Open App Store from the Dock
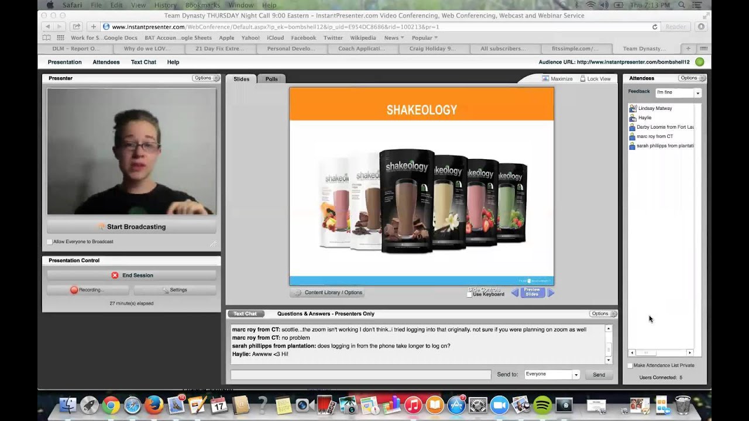749x421 pixels. coord(456,405)
